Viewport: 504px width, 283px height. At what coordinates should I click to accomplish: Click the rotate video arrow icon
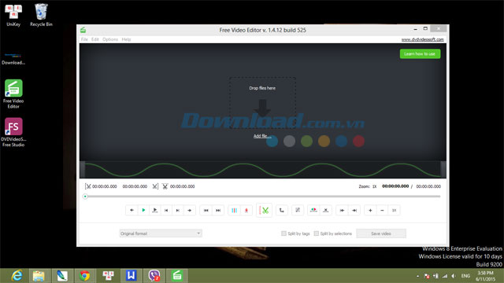pos(282,210)
